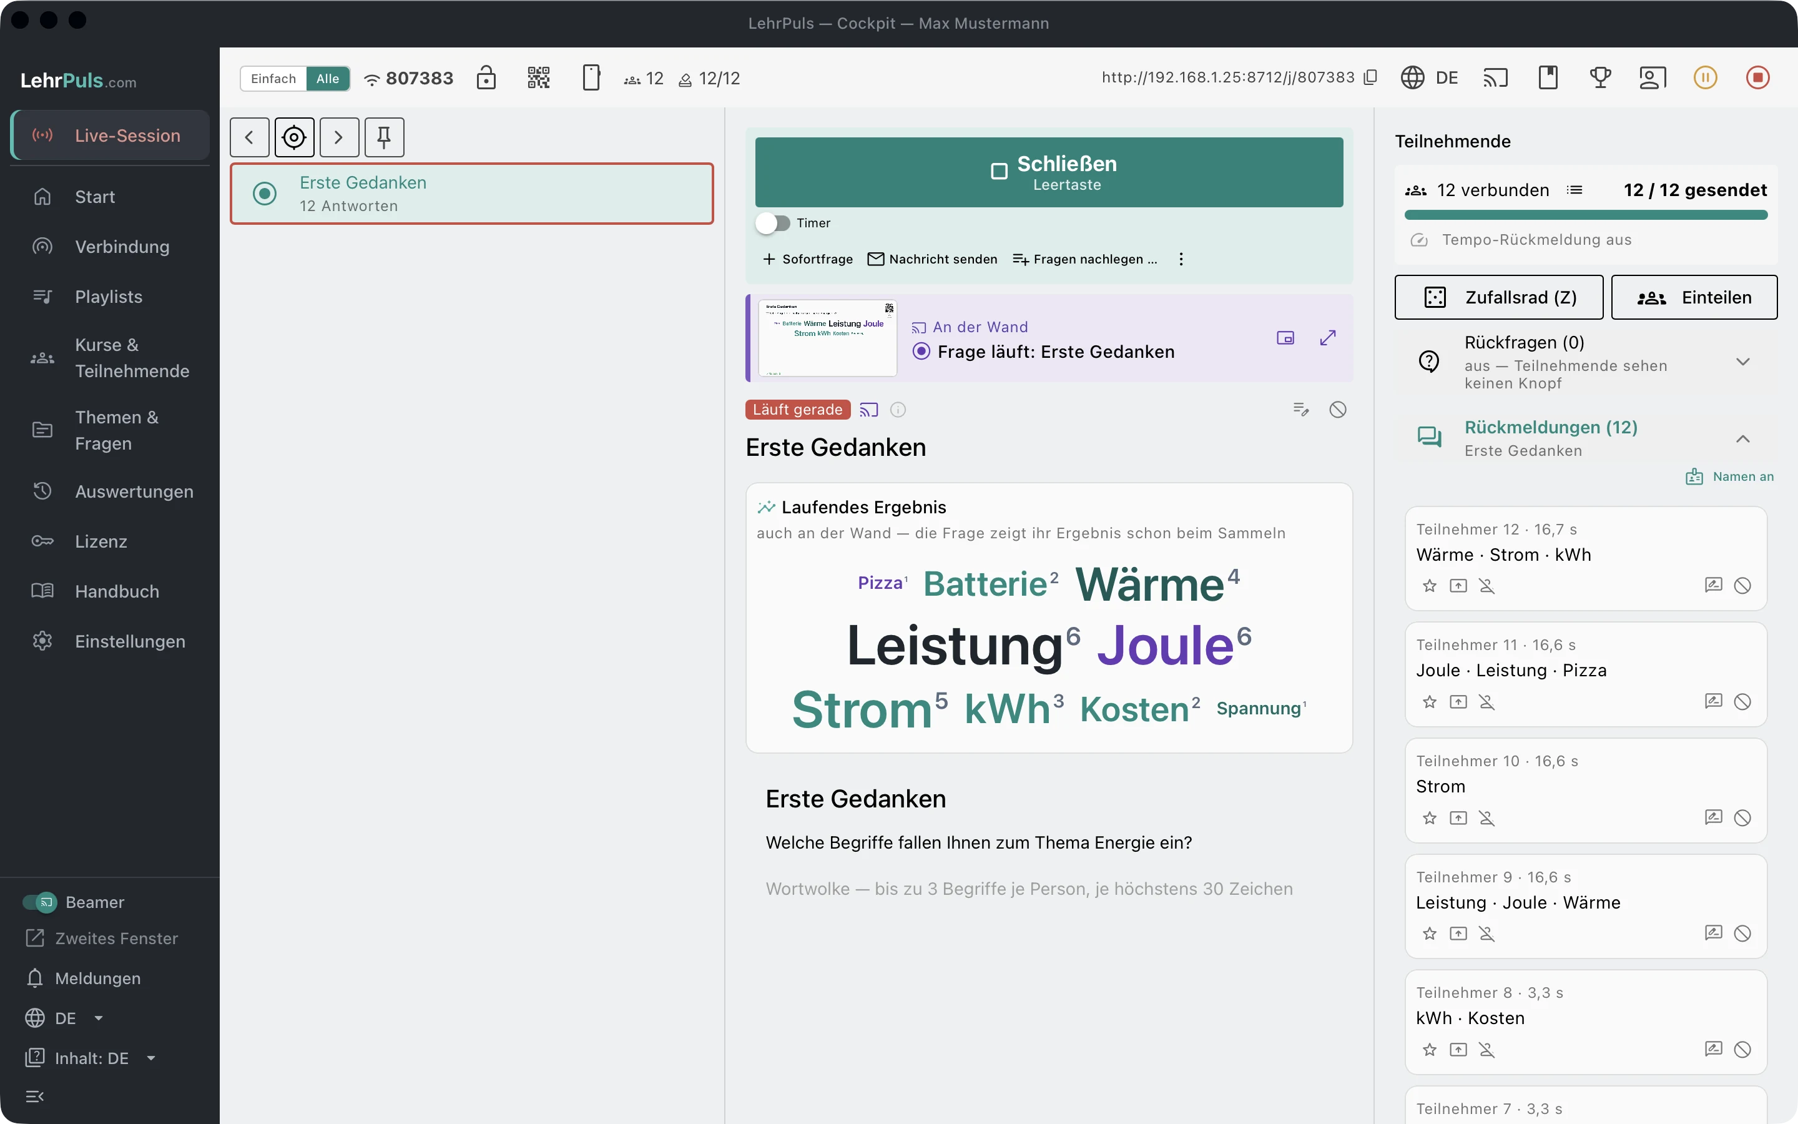Toggle Namen an for responses
The height and width of the screenshot is (1124, 1798).
tap(1730, 476)
